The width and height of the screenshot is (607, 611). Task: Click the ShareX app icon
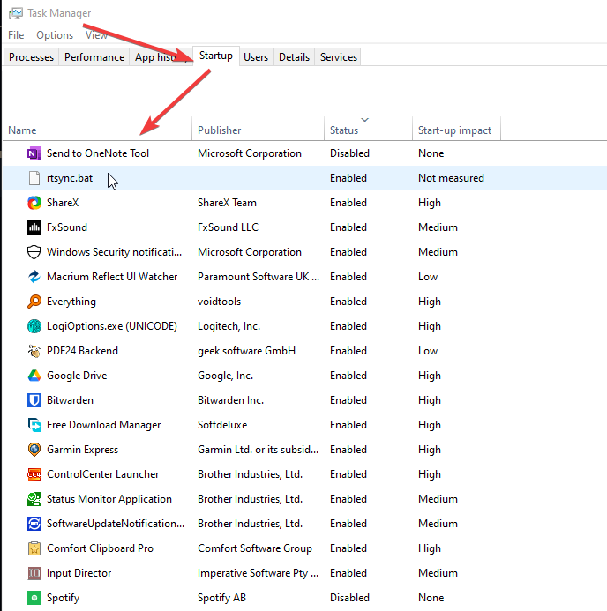[x=34, y=203]
